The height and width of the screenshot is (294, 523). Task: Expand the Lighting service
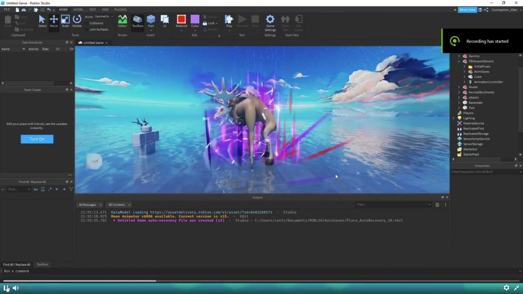[x=454, y=118]
